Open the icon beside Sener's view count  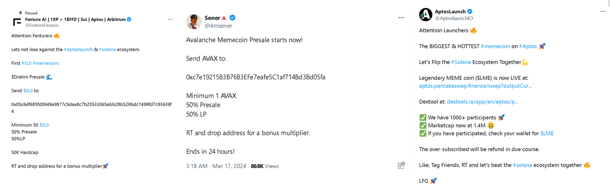401,165
